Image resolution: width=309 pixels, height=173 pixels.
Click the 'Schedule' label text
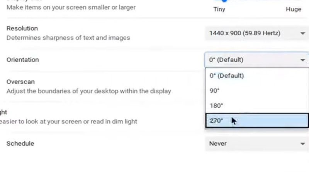(x=20, y=143)
